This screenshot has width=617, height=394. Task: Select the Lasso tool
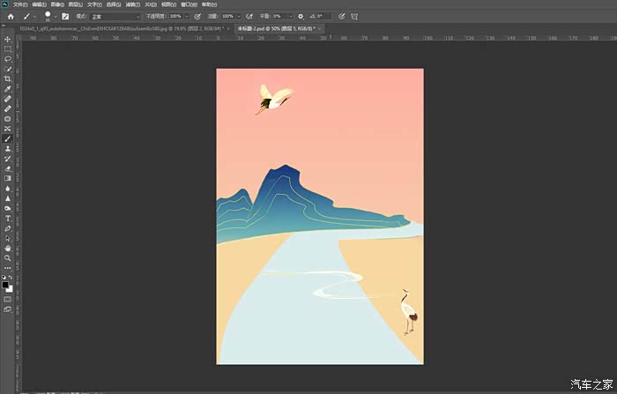(8, 59)
